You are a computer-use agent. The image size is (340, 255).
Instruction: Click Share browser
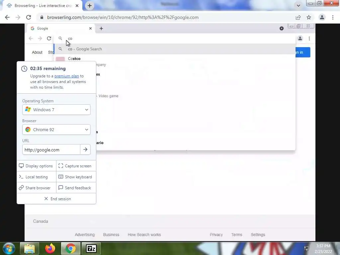[37, 188]
